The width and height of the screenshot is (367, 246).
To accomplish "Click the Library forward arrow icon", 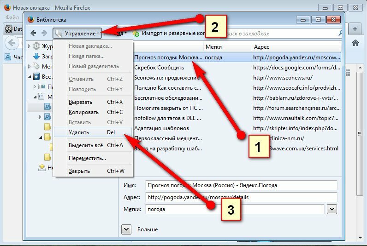I will [44, 33].
